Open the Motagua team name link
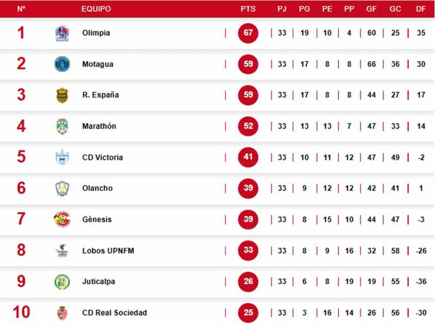 [98, 64]
